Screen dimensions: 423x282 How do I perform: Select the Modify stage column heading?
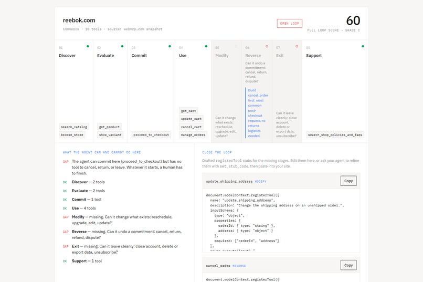(222, 56)
